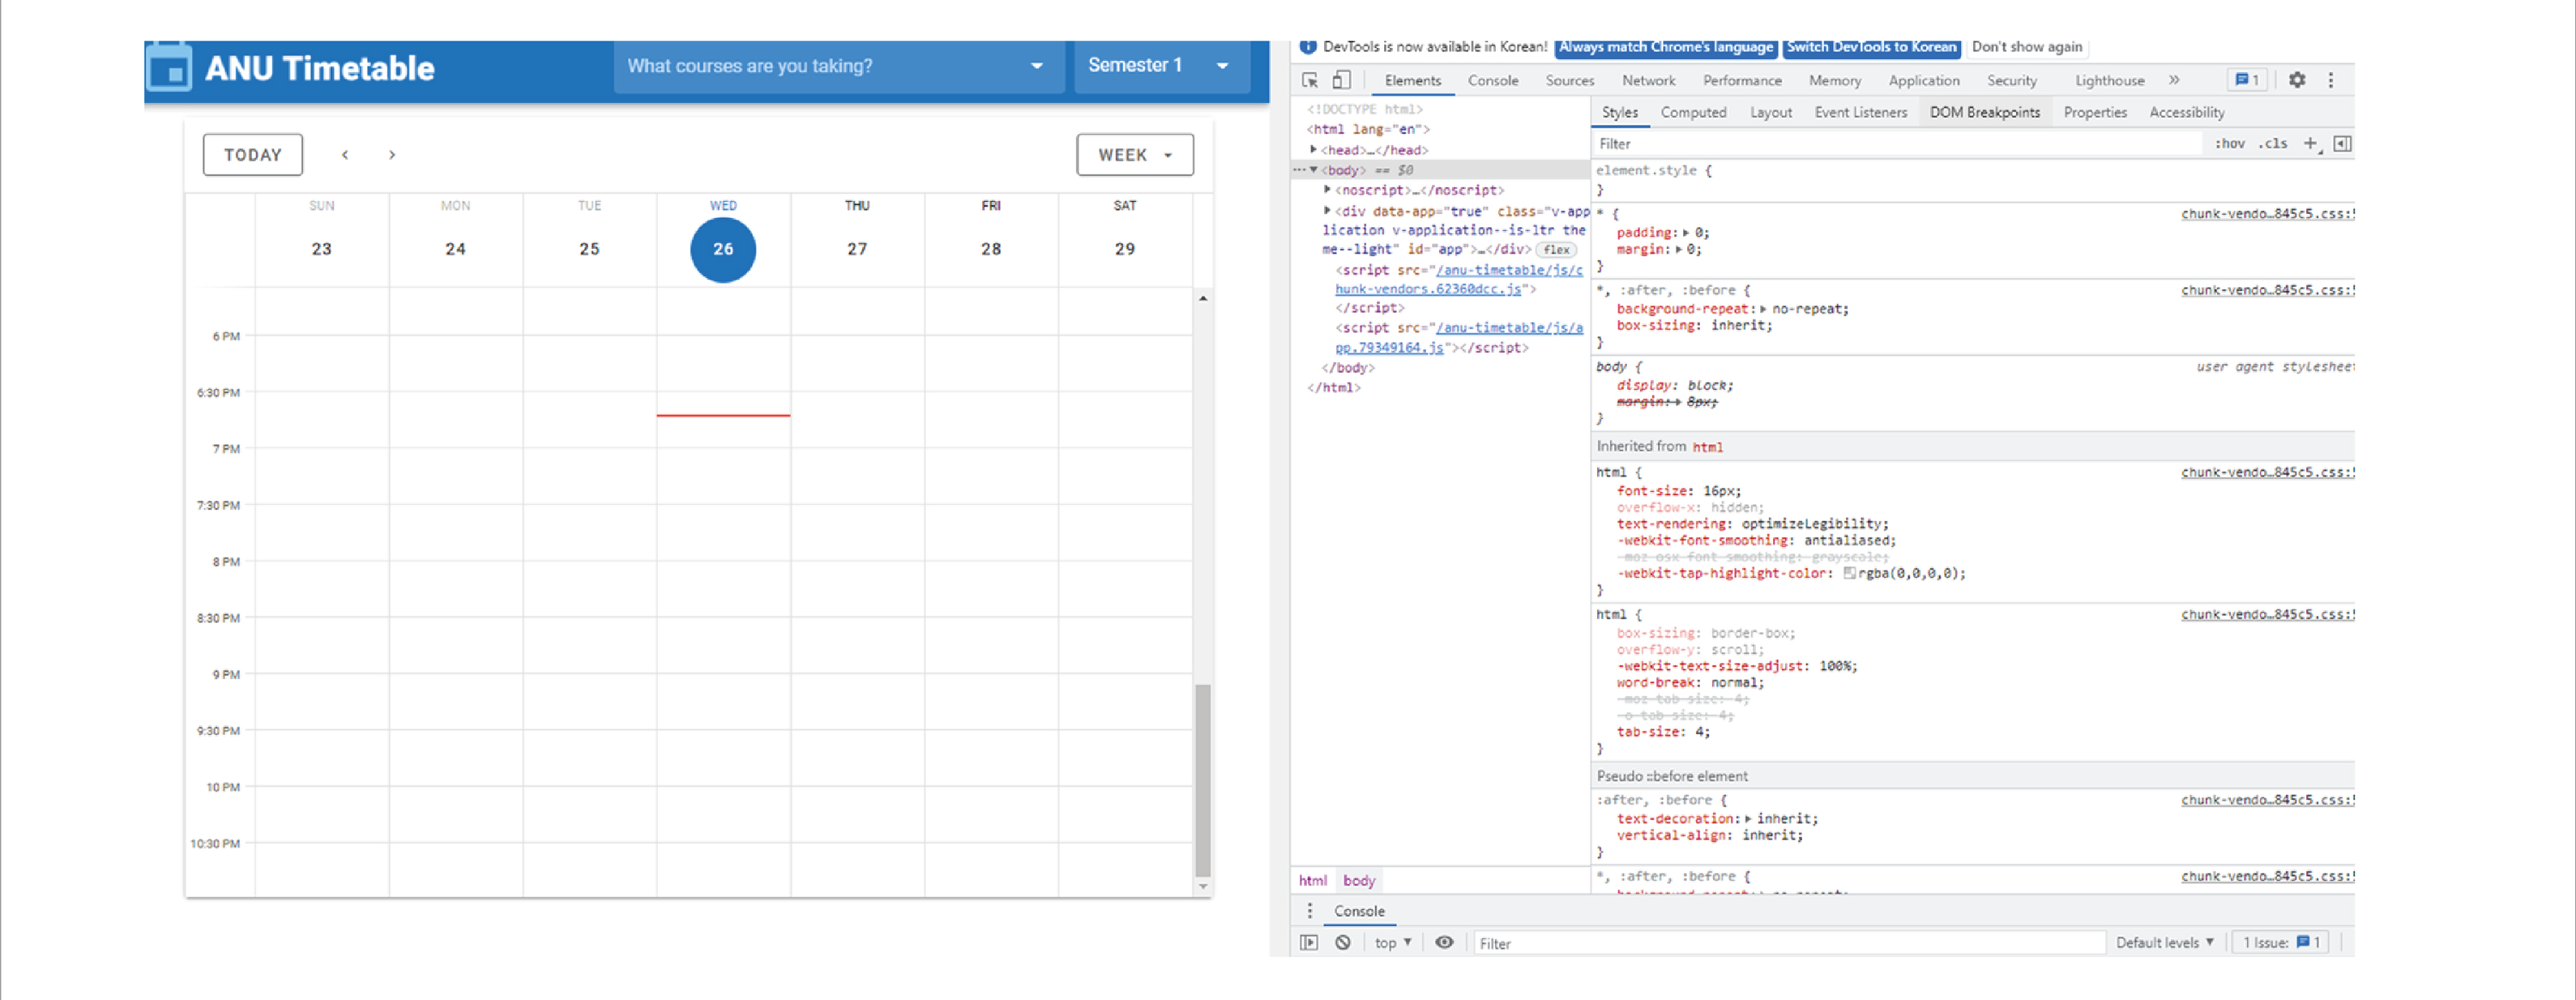Viewport: 2576px width, 1000px height.
Task: Create live expression eye icon
Action: click(x=1444, y=942)
